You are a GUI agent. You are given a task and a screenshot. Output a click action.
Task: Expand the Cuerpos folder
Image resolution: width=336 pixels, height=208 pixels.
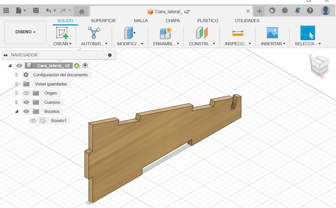pos(17,102)
